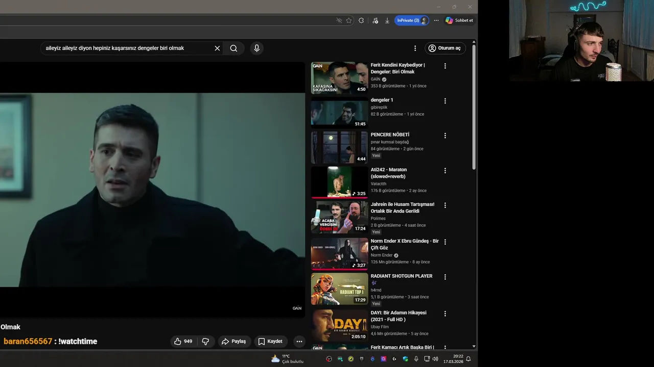This screenshot has height=367, width=654.
Task: Open browser downloads arrow icon
Action: coord(387,20)
